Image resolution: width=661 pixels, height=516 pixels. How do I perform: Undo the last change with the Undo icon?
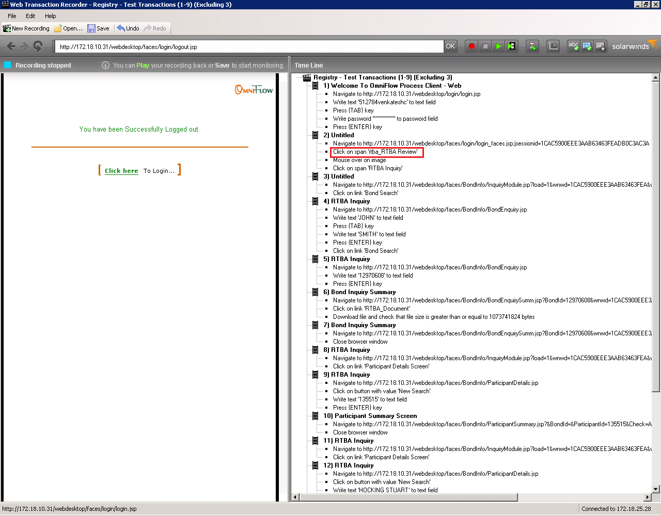pyautogui.click(x=127, y=28)
